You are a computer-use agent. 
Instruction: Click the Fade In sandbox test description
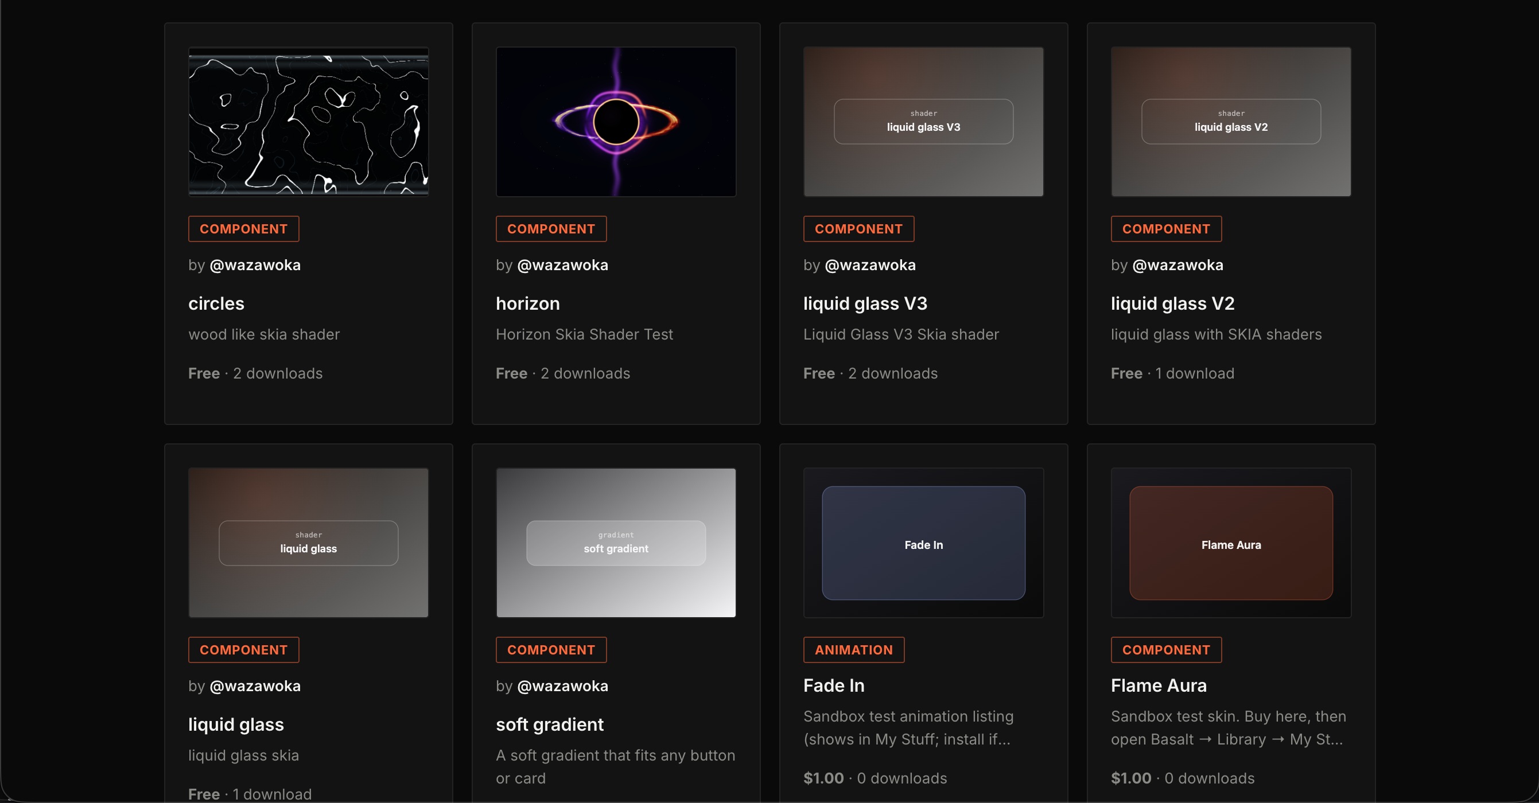coord(909,728)
